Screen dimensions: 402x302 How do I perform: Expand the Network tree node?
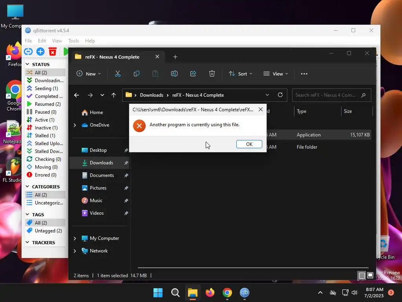pyautogui.click(x=75, y=251)
